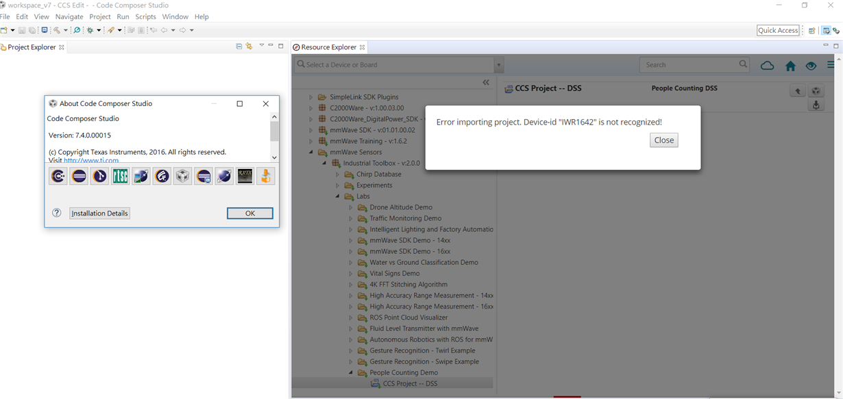
Task: Open the Resource Explorer hamburger menu
Action: click(831, 65)
